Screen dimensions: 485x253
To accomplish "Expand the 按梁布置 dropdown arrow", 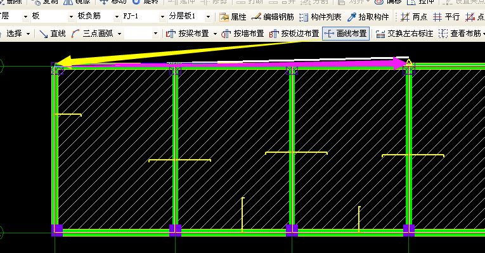I will click(215, 34).
